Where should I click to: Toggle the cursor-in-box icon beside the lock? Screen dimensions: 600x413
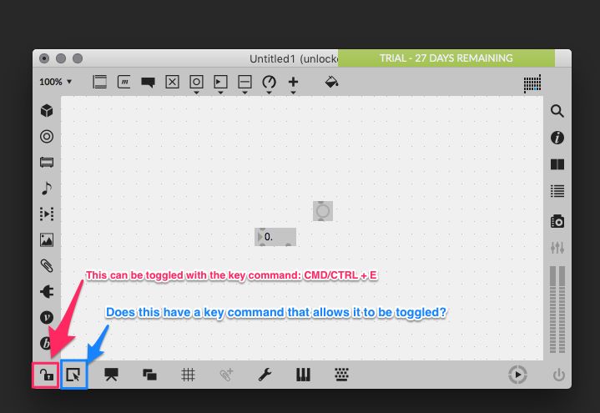click(x=73, y=375)
